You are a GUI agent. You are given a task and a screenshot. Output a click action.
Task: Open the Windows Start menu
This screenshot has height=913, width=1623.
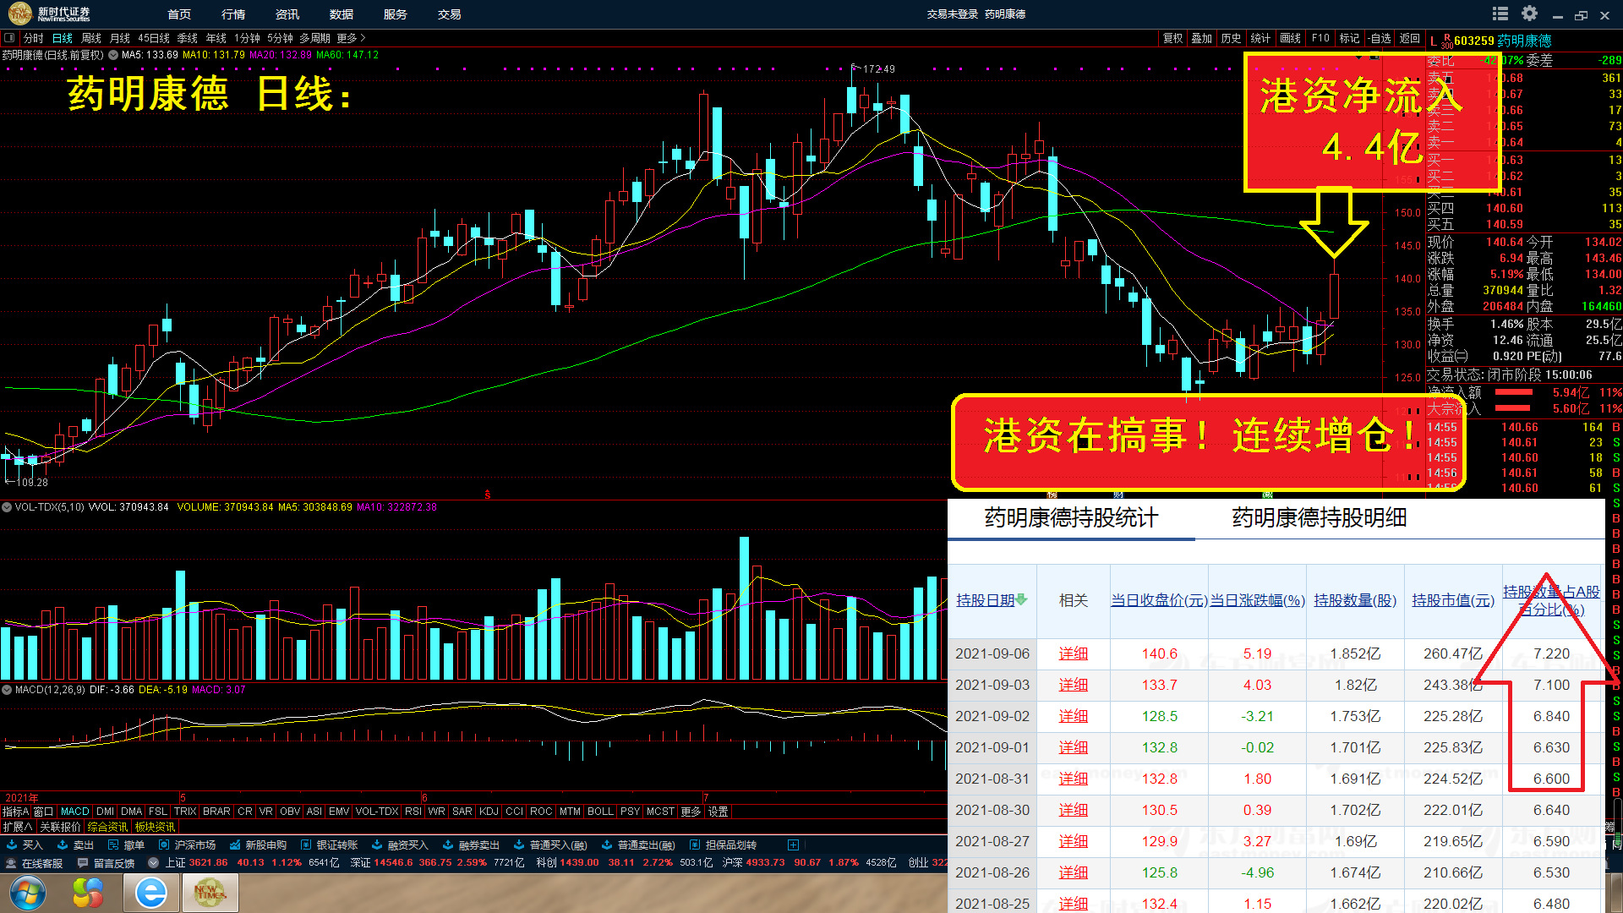pyautogui.click(x=27, y=893)
